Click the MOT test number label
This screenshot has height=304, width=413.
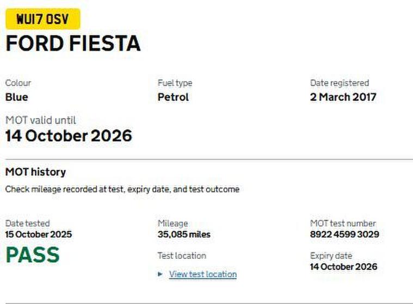343,224
